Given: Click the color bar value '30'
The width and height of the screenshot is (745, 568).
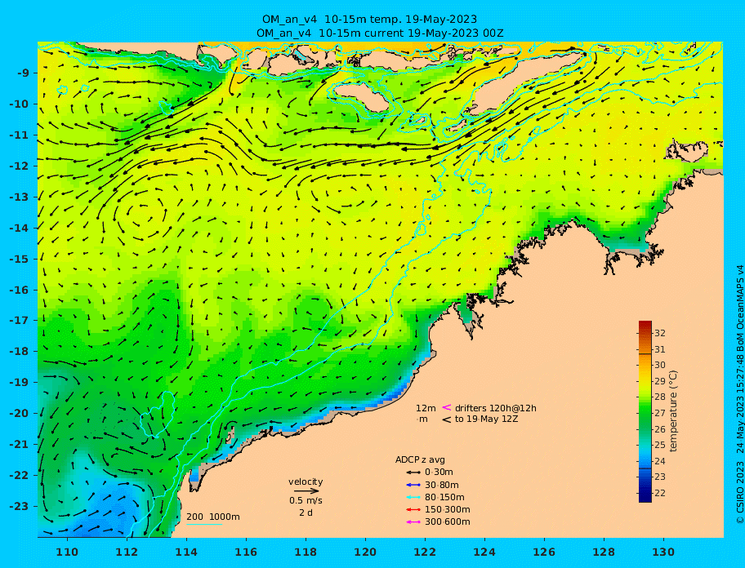Looking at the screenshot, I should [660, 365].
